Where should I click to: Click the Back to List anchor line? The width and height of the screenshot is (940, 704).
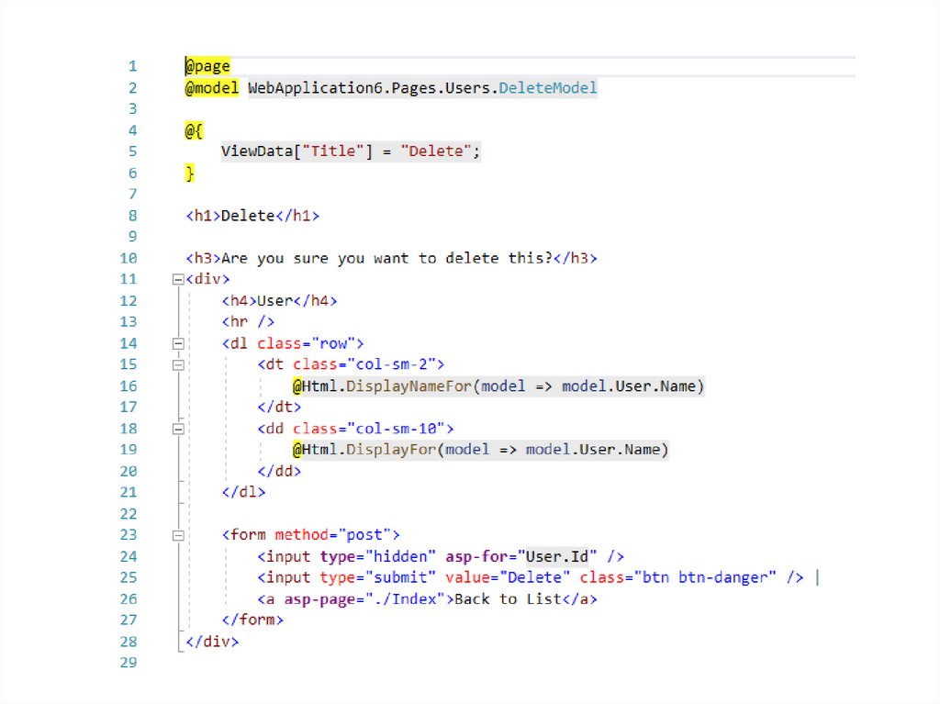coord(428,599)
